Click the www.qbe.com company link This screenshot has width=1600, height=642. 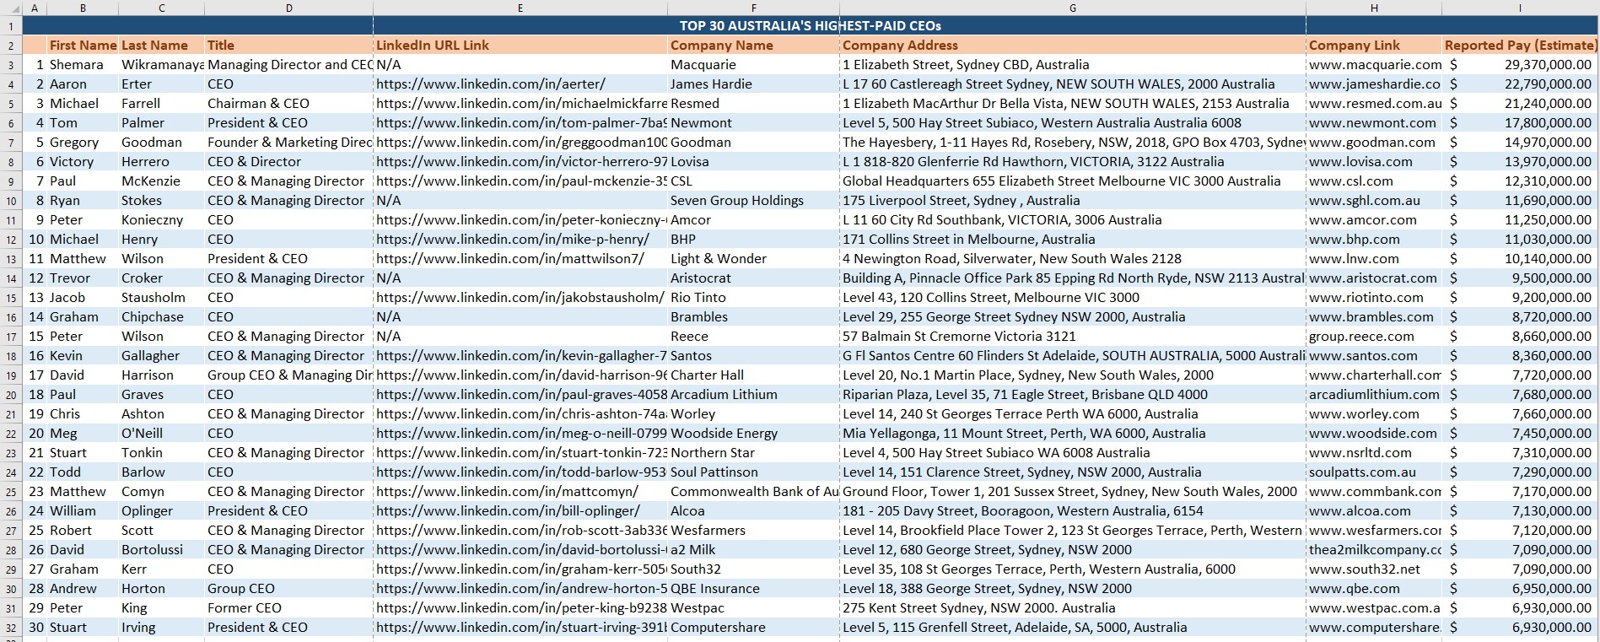(x=1354, y=589)
